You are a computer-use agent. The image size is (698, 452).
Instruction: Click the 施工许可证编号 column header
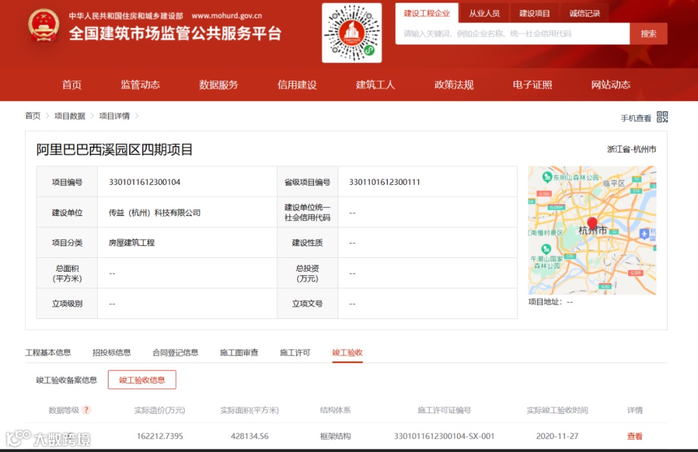[444, 410]
